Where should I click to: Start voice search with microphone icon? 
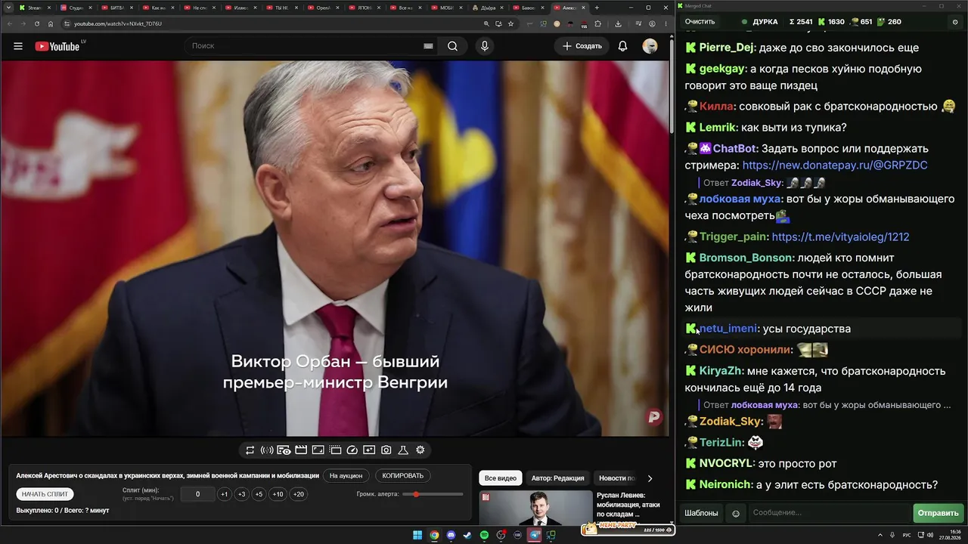coord(485,46)
